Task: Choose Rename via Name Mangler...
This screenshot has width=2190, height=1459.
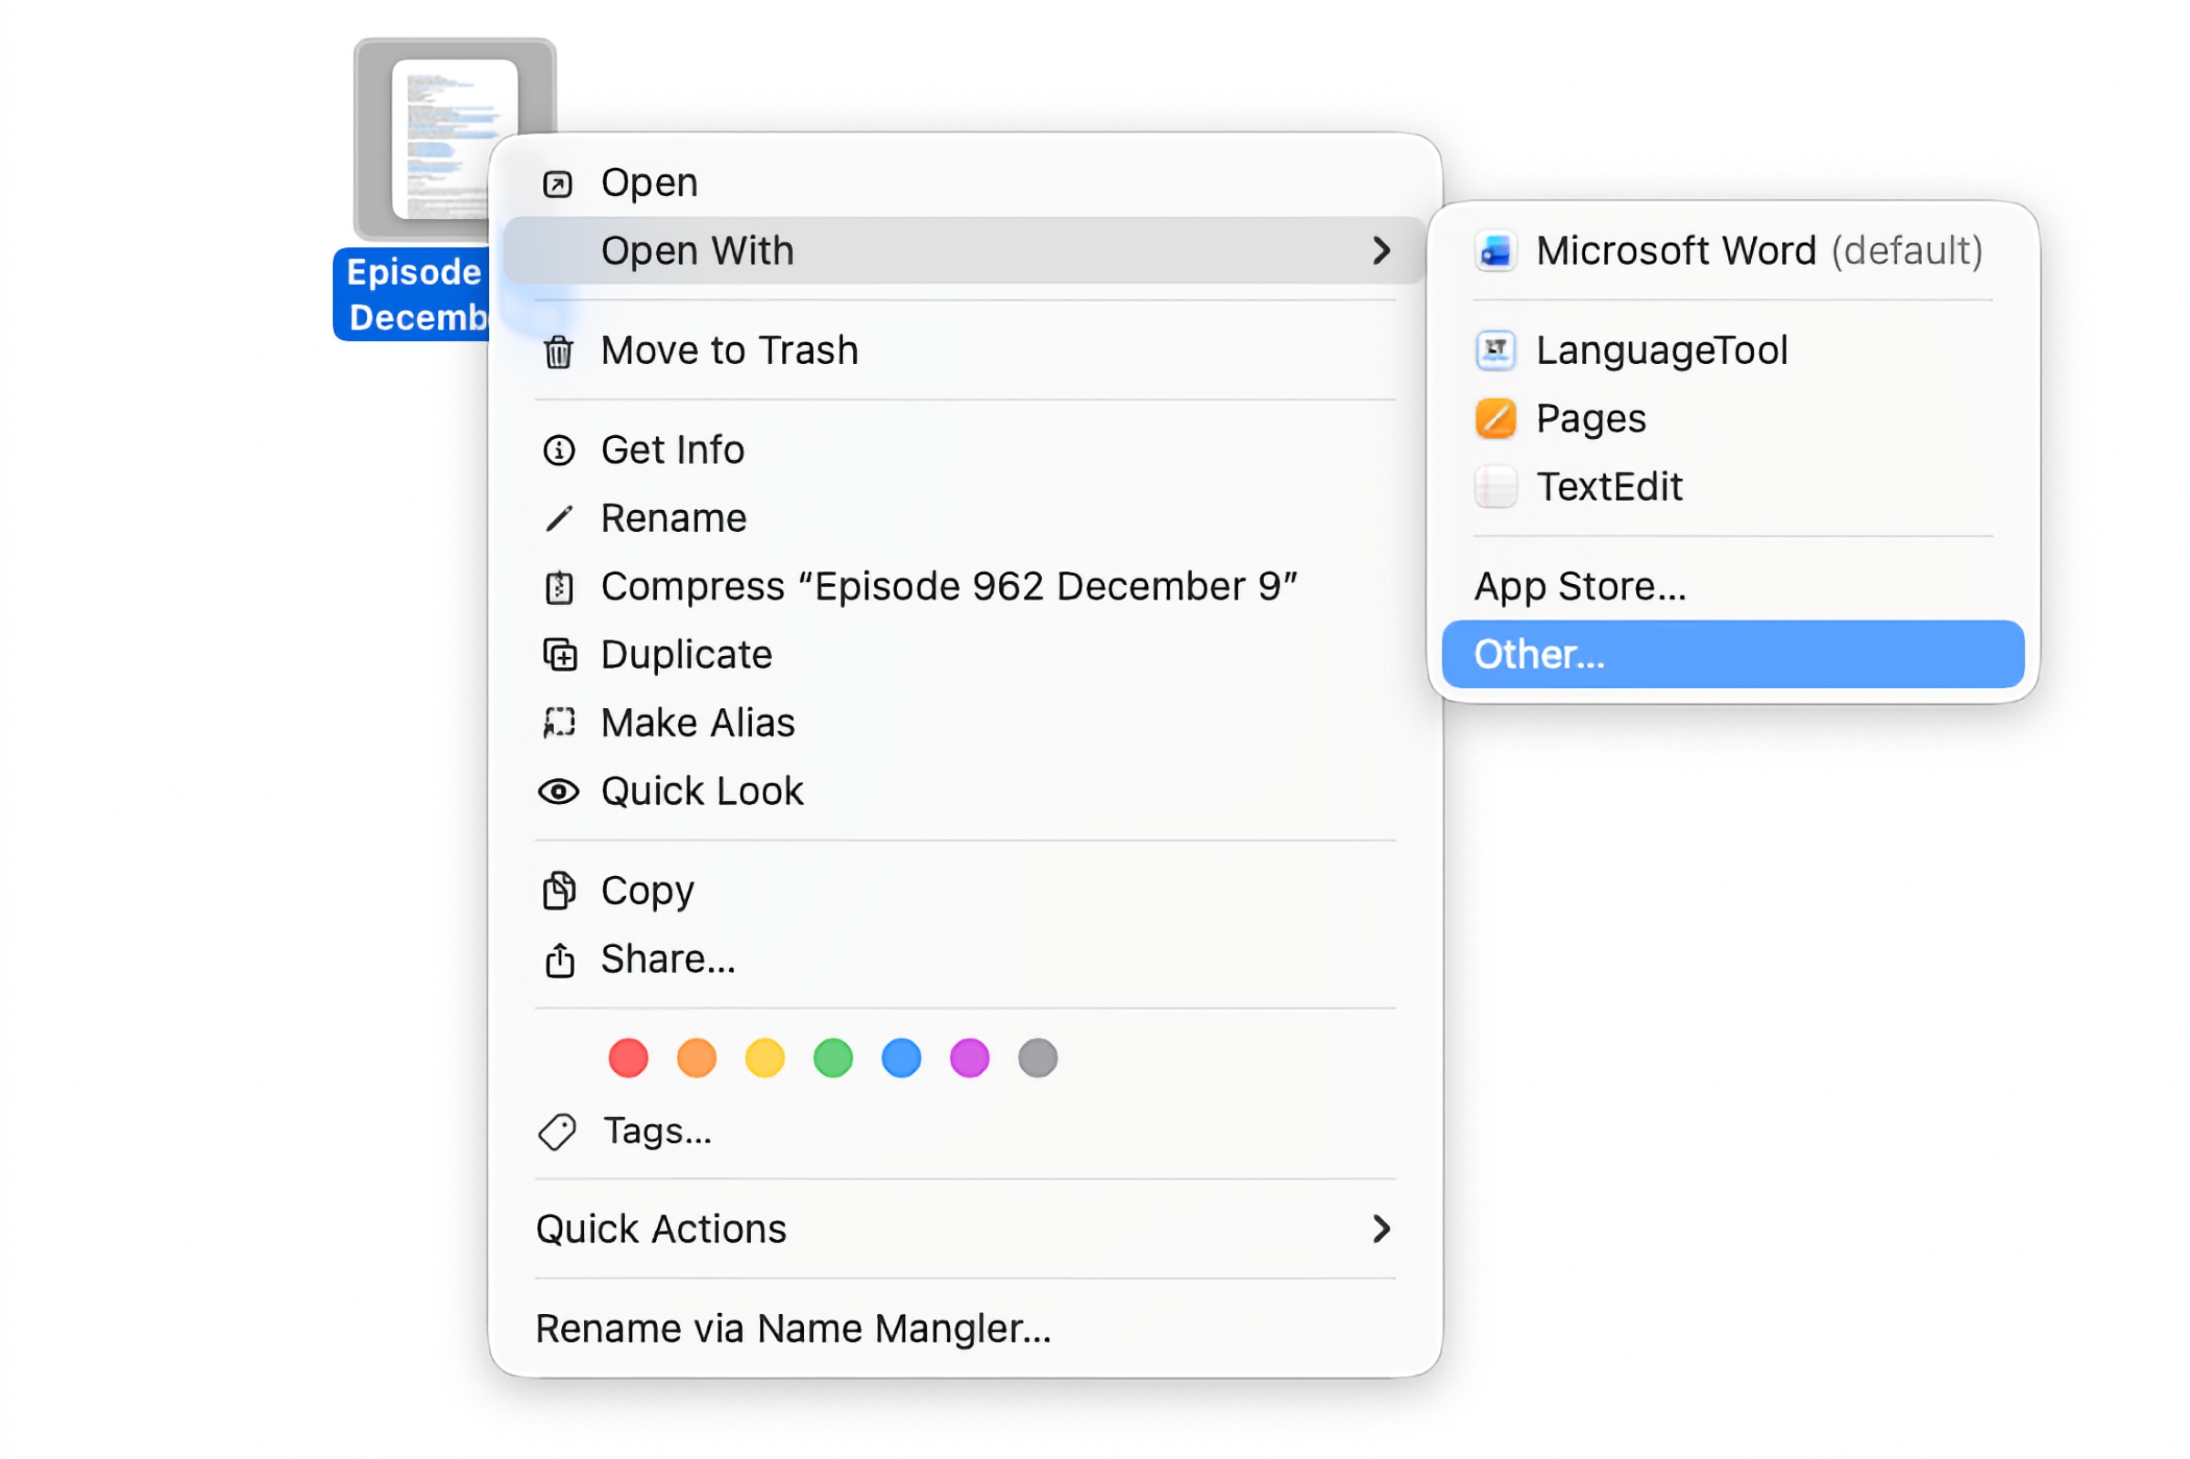Action: [x=793, y=1329]
